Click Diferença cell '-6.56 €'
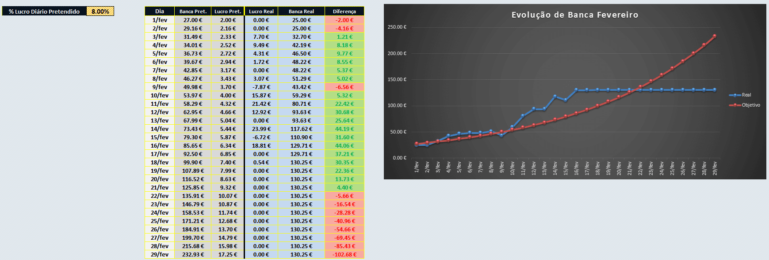 point(344,87)
